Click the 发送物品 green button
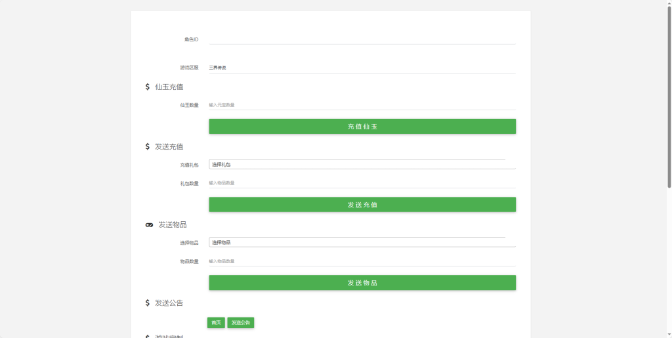The width and height of the screenshot is (672, 338). tap(362, 283)
